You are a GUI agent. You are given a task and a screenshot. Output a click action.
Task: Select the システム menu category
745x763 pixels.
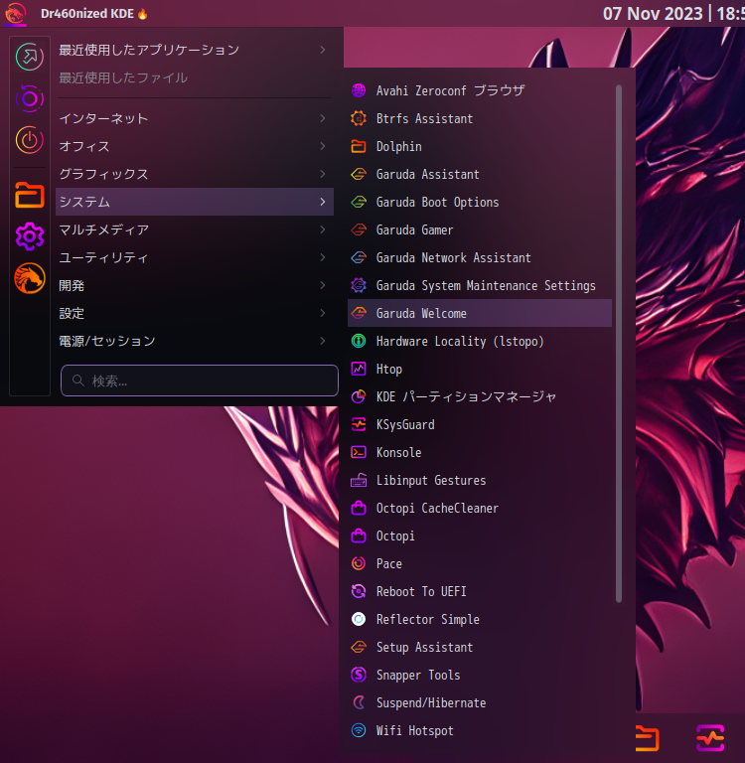195,202
